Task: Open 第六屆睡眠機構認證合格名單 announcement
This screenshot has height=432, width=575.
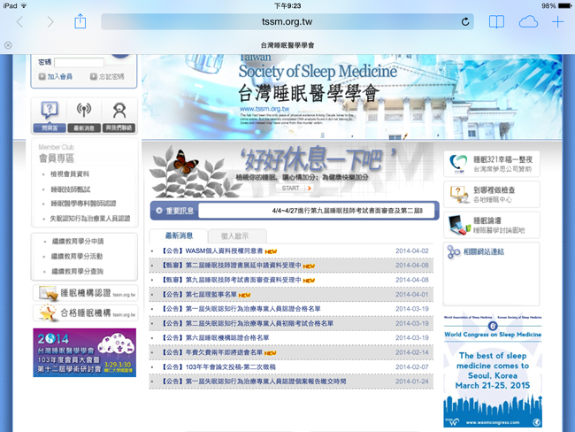Action: (x=215, y=337)
